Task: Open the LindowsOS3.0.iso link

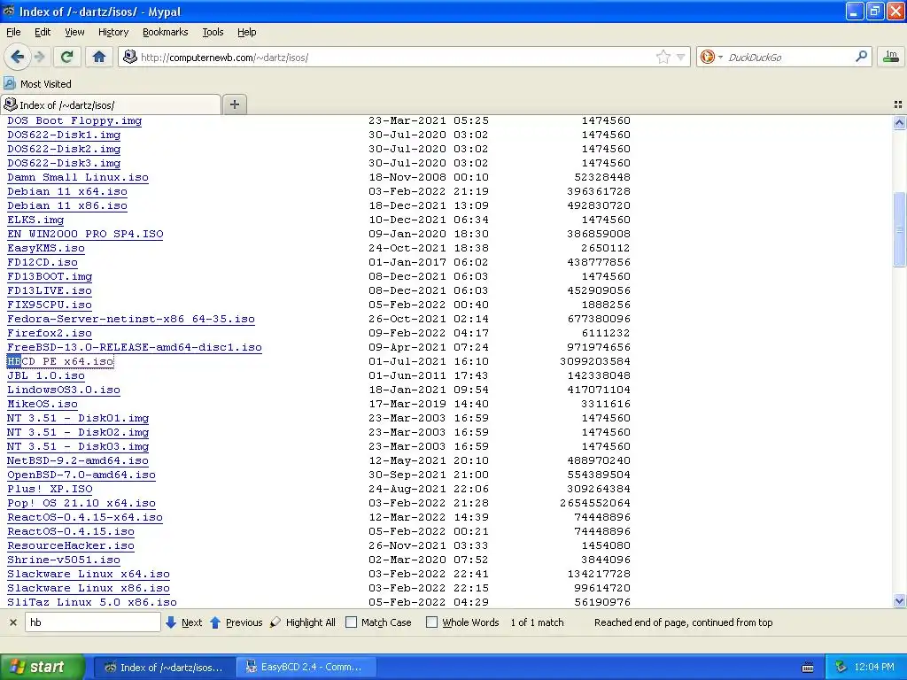Action: pos(64,390)
